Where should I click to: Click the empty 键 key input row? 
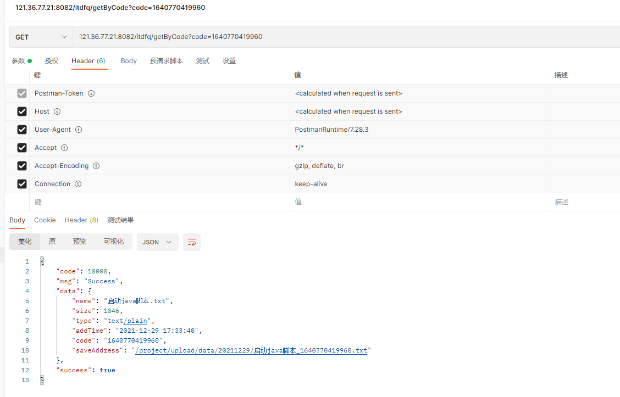coord(160,202)
